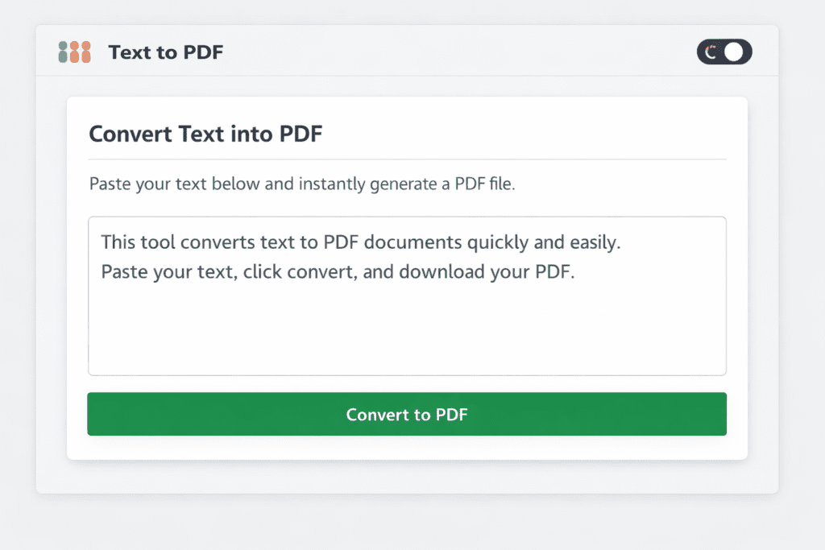Enable light theme using the header switch
Viewport: 825px width, 550px height.
(x=723, y=52)
